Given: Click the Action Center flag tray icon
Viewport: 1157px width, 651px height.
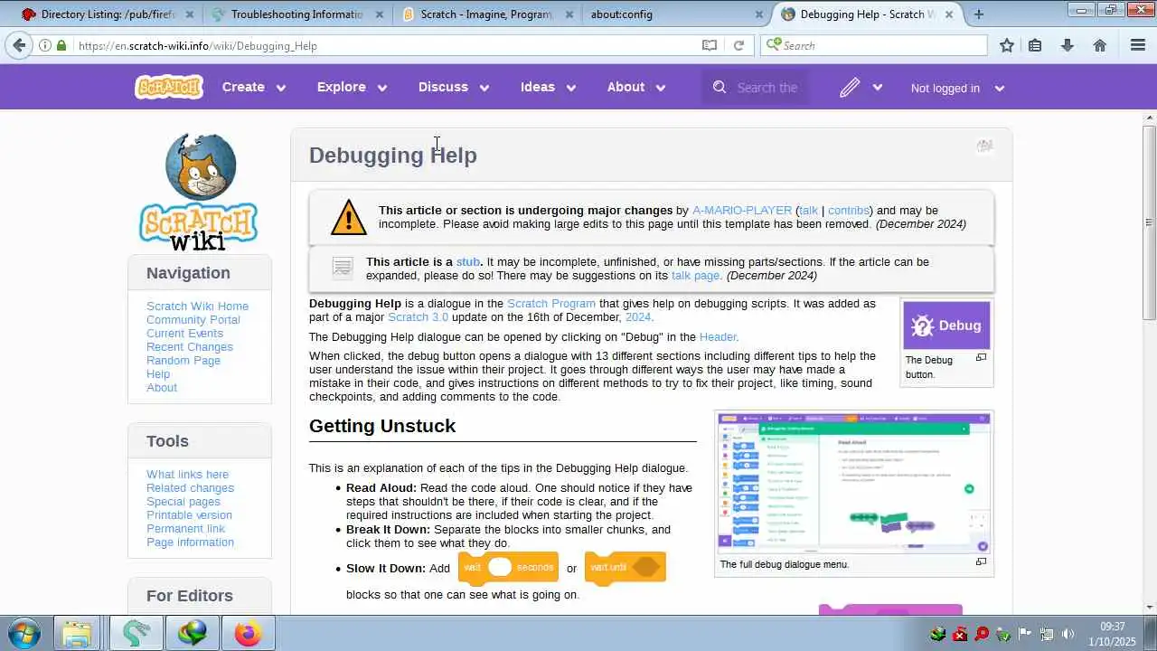Looking at the screenshot, I should (1025, 634).
